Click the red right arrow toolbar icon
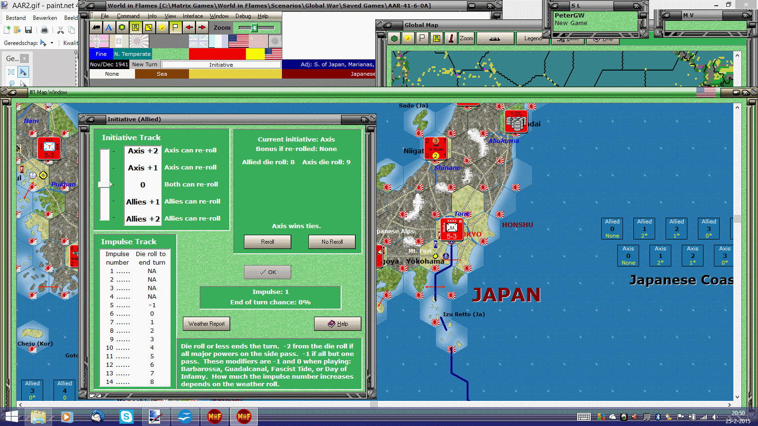Viewport: 758px width, 426px height. click(202, 27)
